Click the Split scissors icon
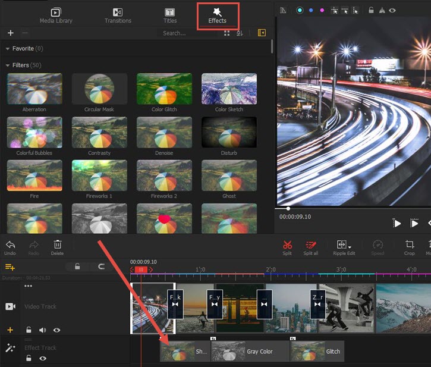Screen dimensions: 431x367 287,244
